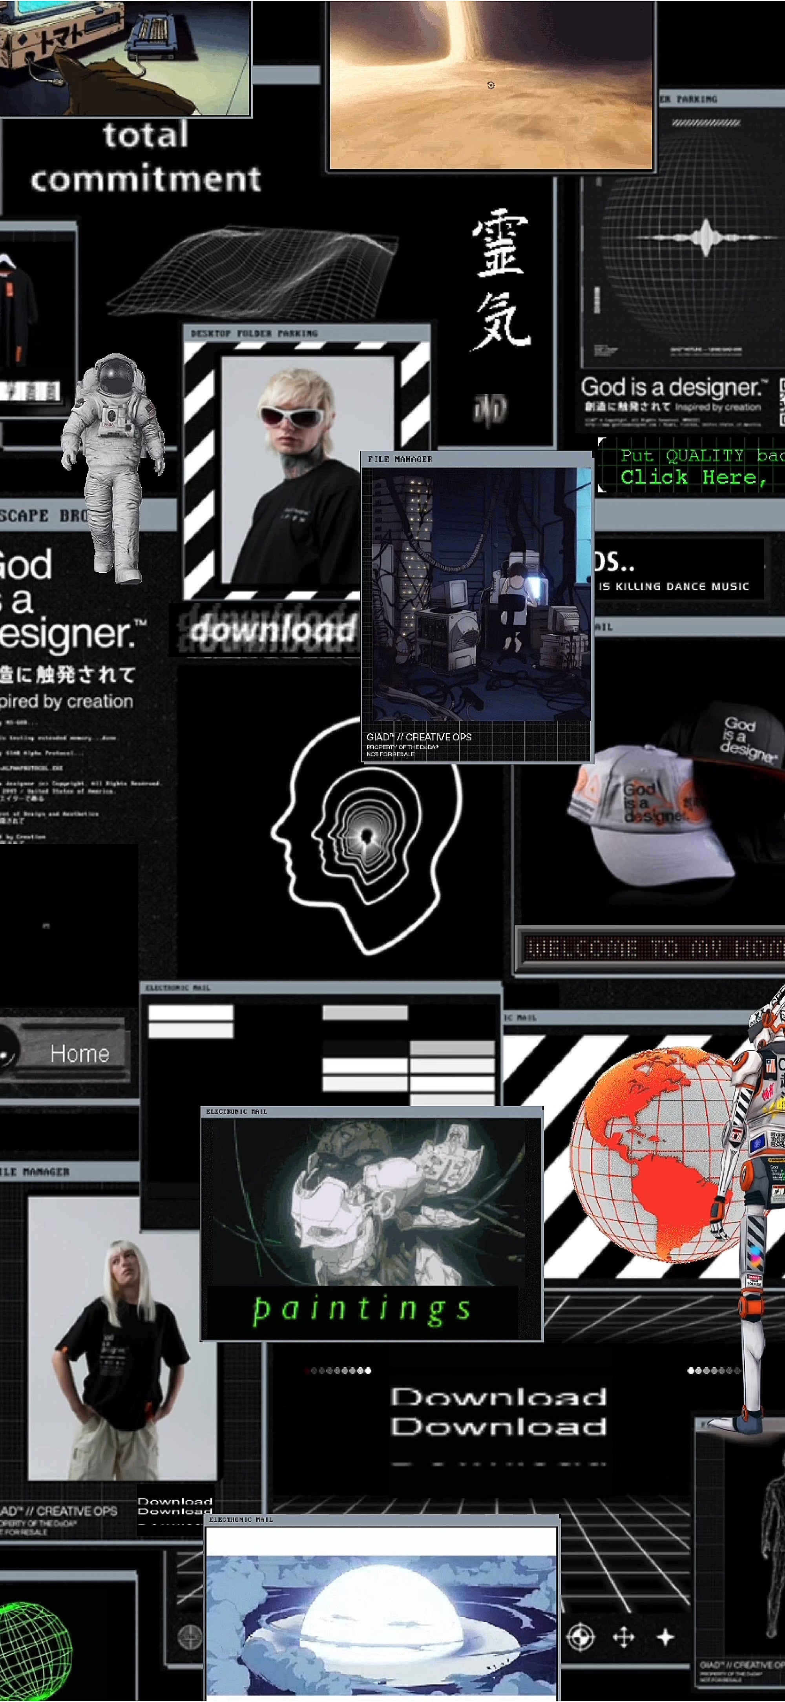
Task: Click the white kanji characters
Action: (501, 280)
